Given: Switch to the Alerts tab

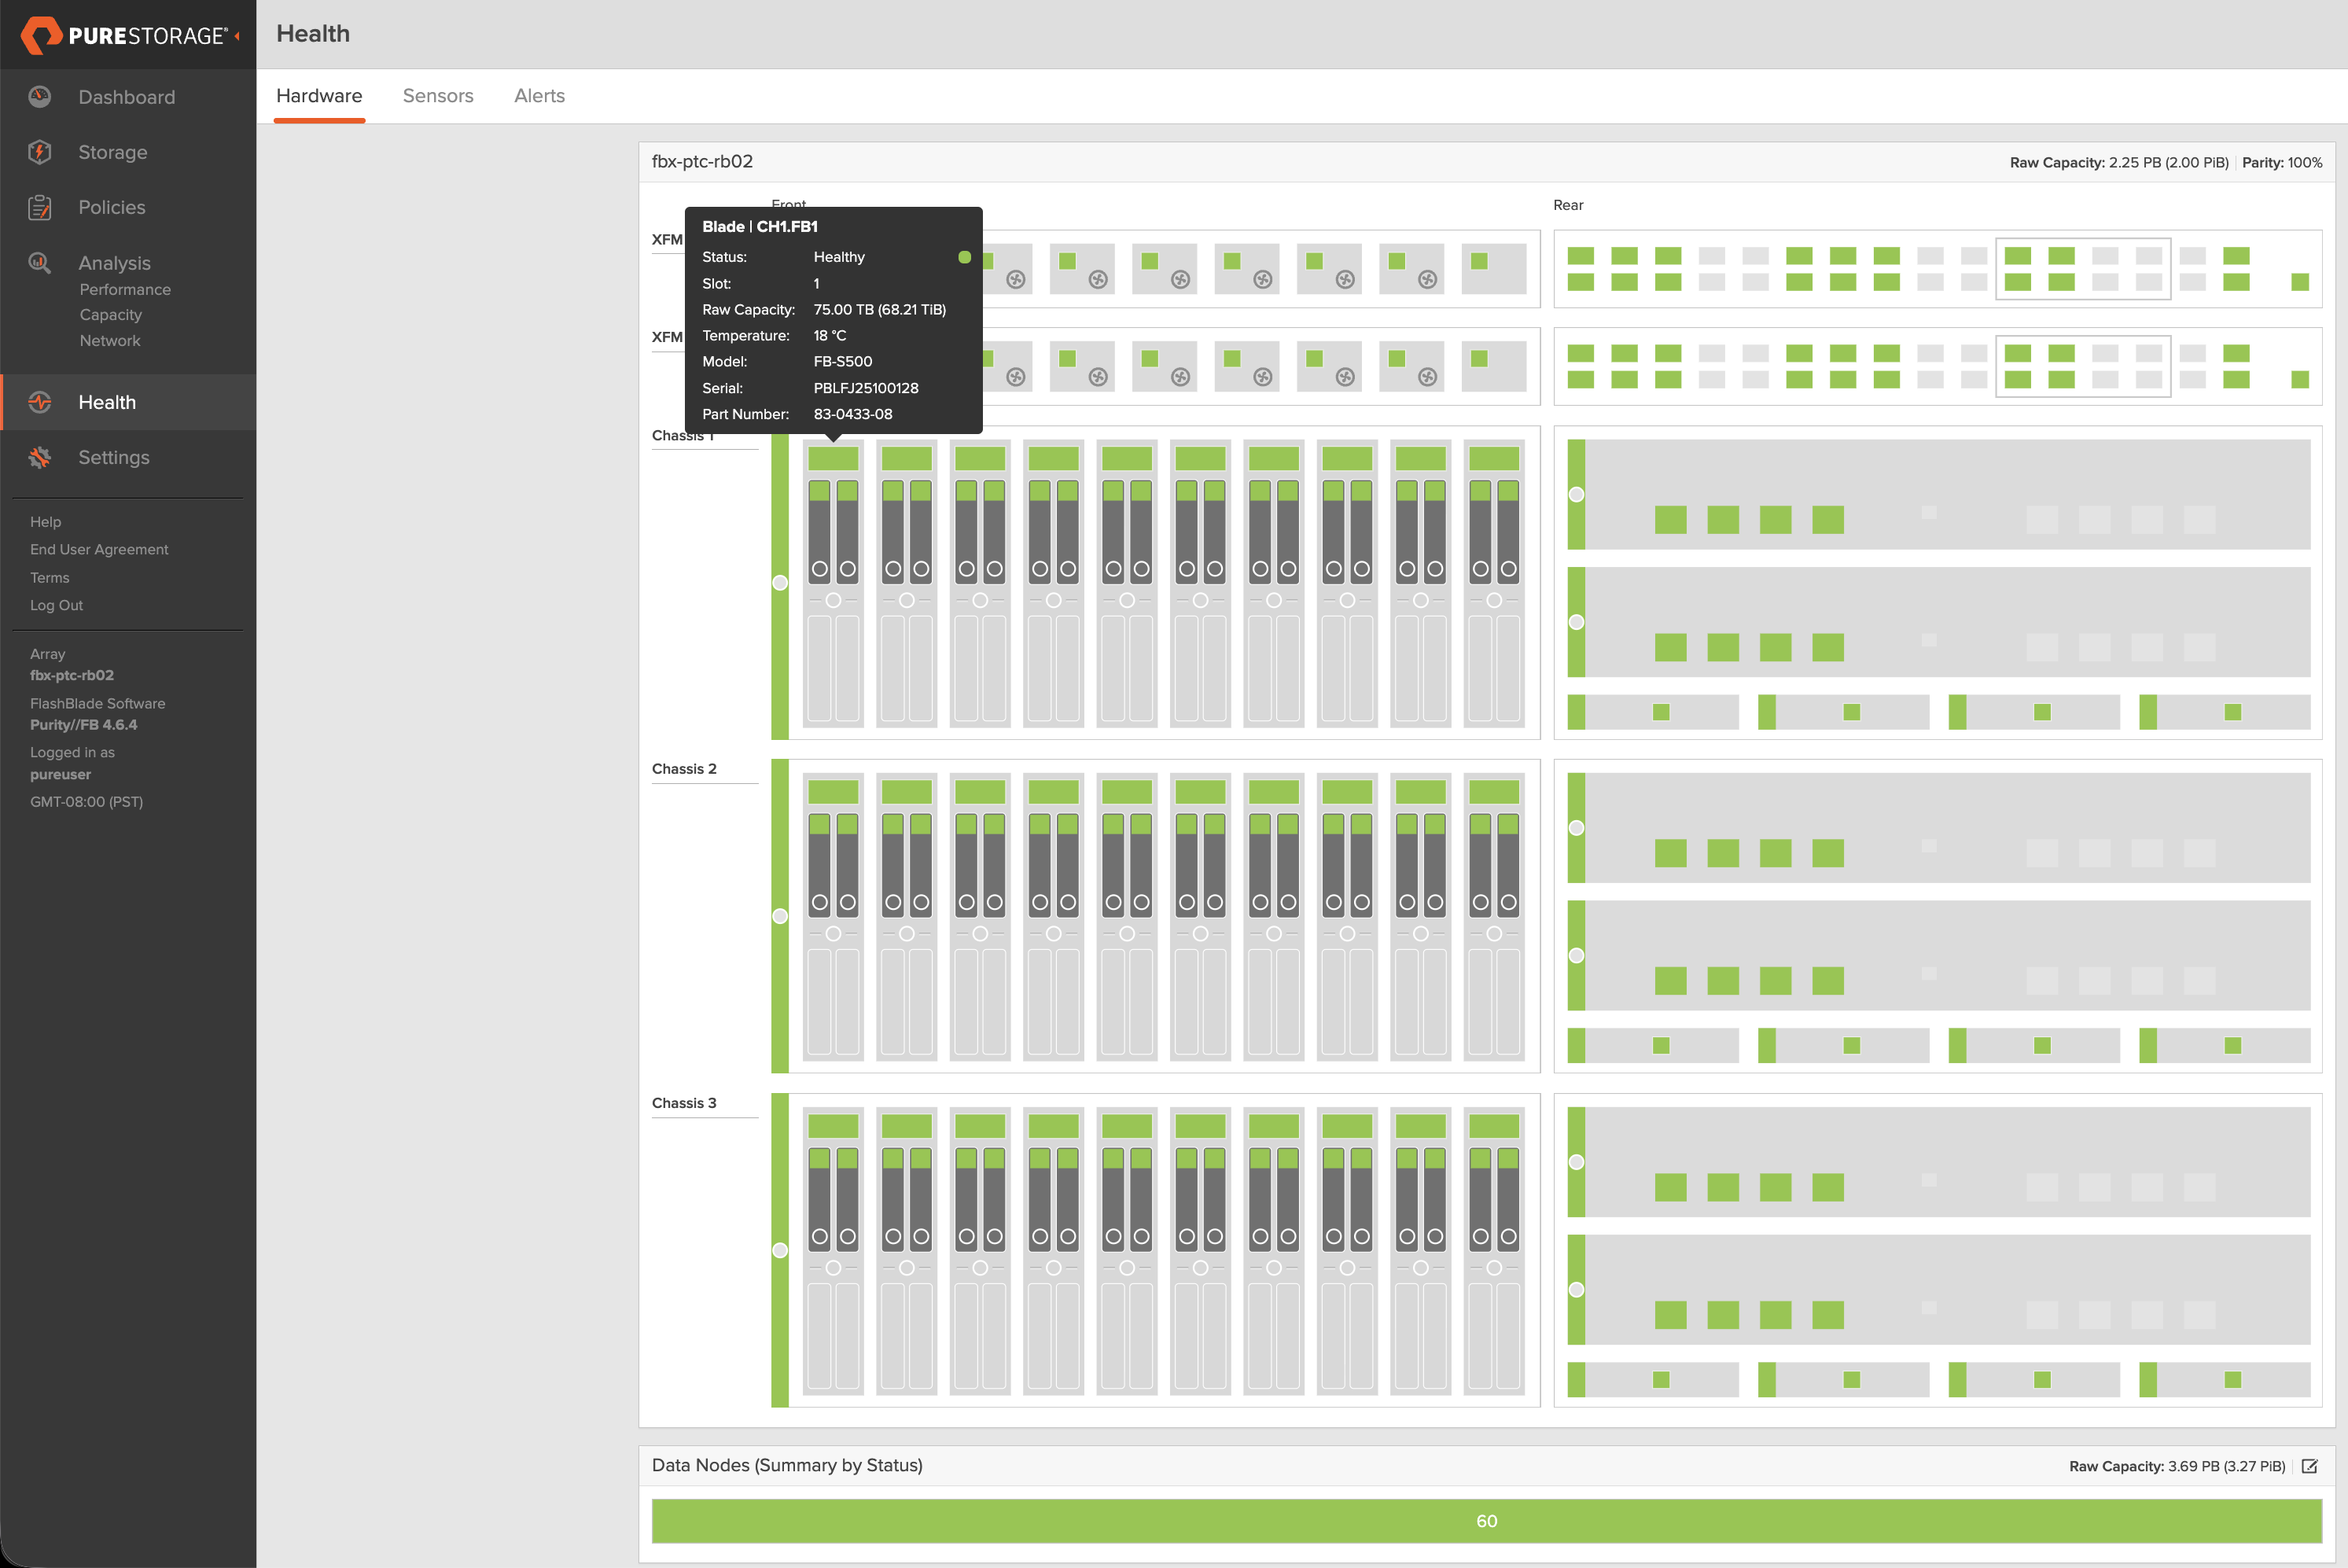Looking at the screenshot, I should [x=539, y=96].
